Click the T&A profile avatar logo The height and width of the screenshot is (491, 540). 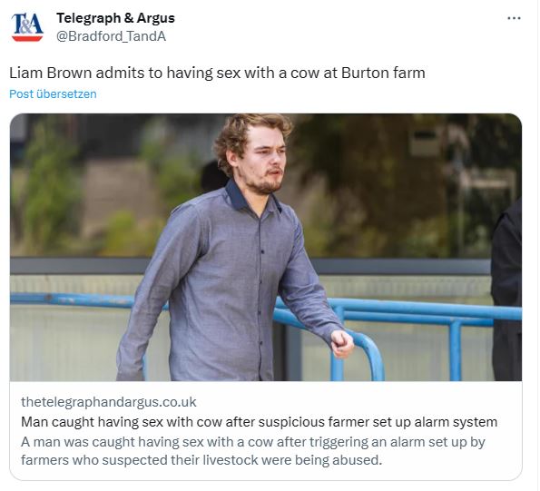click(27, 27)
